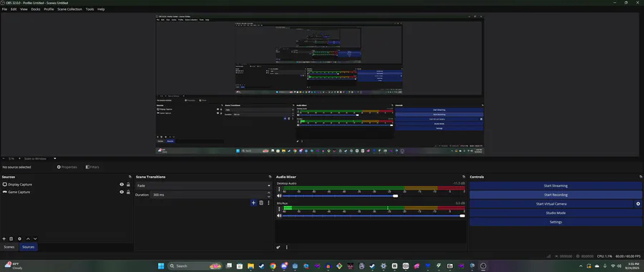Toggle Game Capture visibility eye
644x272 pixels.
122,192
